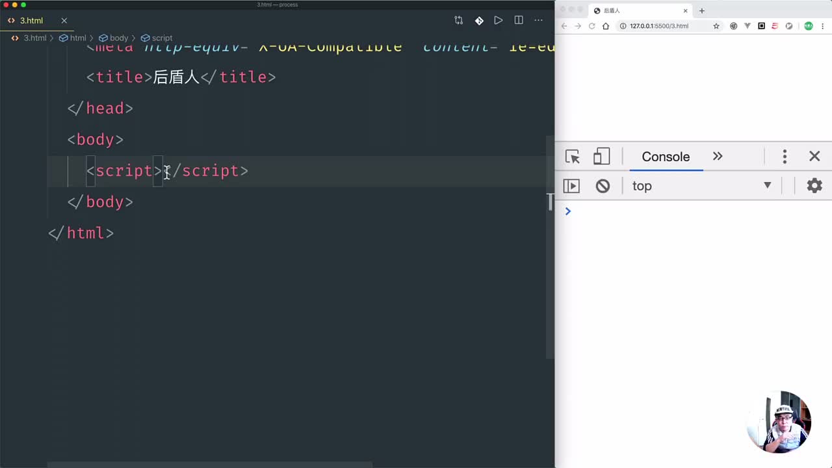
Task: Go to browser home page
Action: click(x=606, y=26)
